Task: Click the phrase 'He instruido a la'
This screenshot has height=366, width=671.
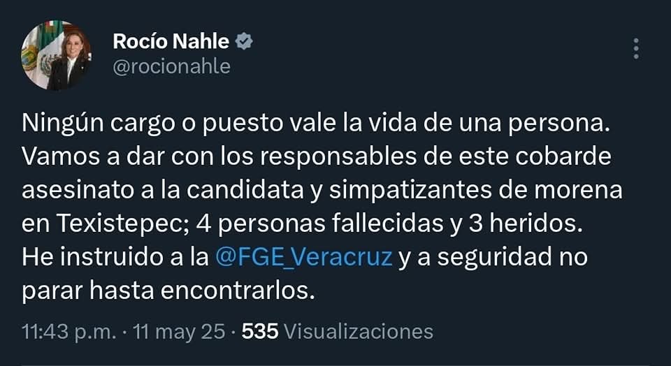Action: 116,256
